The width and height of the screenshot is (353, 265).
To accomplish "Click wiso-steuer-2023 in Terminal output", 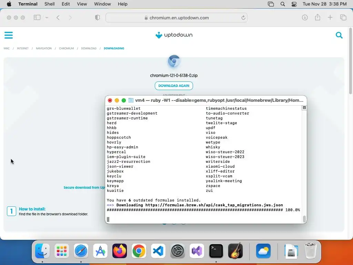I will 225,157.
